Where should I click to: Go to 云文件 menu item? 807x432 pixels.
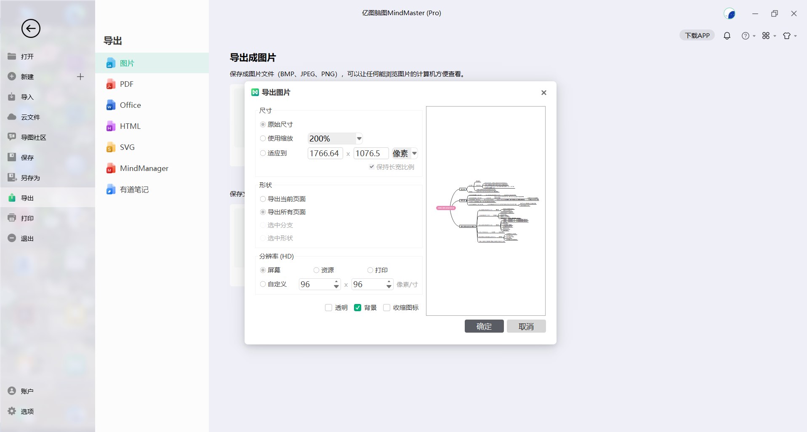click(48, 117)
